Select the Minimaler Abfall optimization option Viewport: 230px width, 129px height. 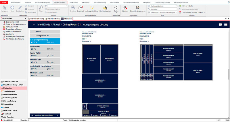[45, 74]
